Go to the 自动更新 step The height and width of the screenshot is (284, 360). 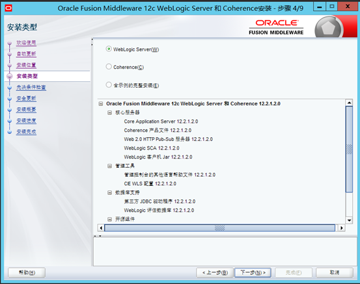click(26, 54)
